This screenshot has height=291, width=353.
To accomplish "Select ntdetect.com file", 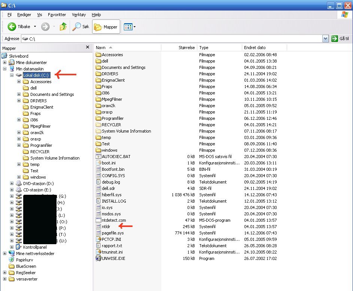I will [x=111, y=220].
